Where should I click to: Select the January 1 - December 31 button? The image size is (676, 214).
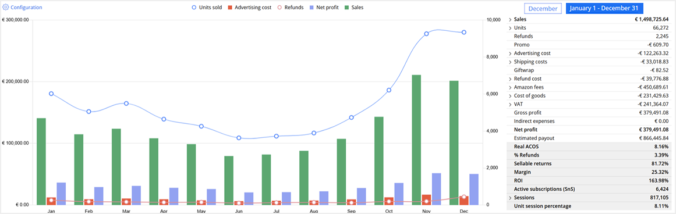(x=604, y=8)
